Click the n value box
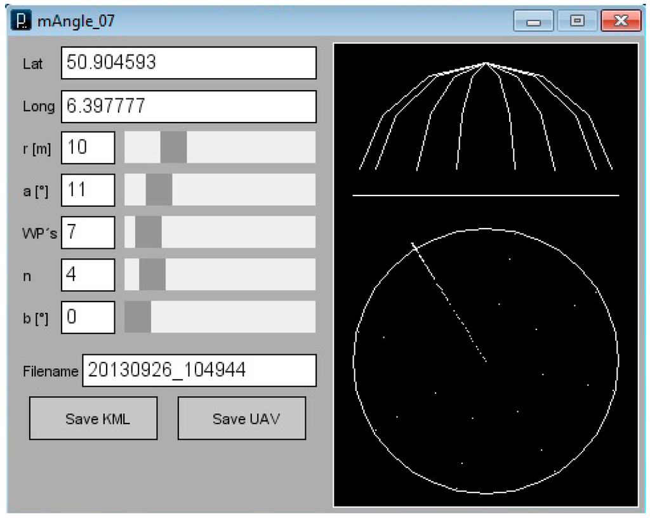This screenshot has height=518, width=650. pyautogui.click(x=88, y=274)
